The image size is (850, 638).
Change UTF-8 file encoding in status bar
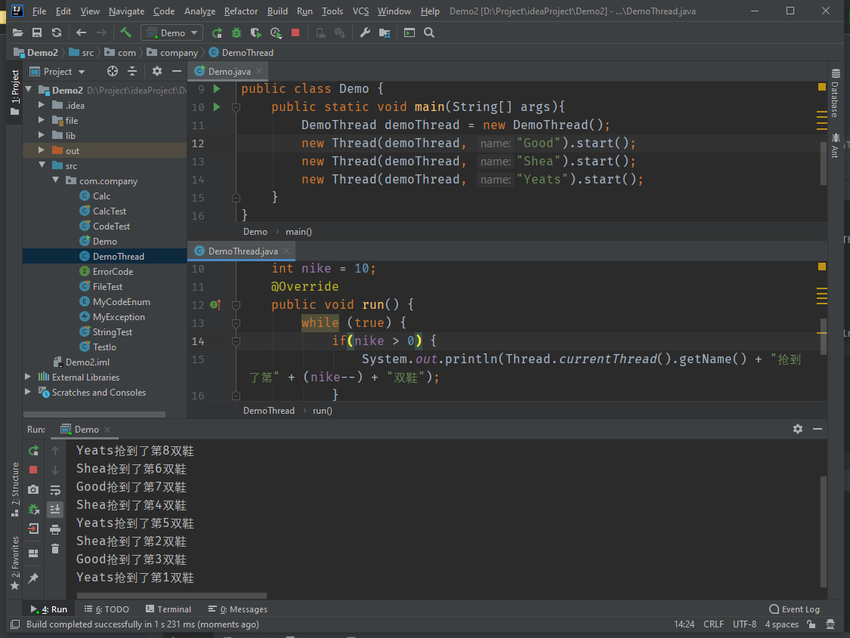[744, 624]
